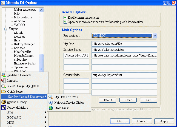
Task: Click the Default button
Action: 107,100
